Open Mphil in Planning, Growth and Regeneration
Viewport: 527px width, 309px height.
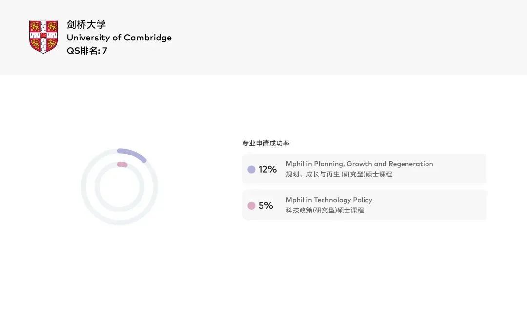[359, 164]
